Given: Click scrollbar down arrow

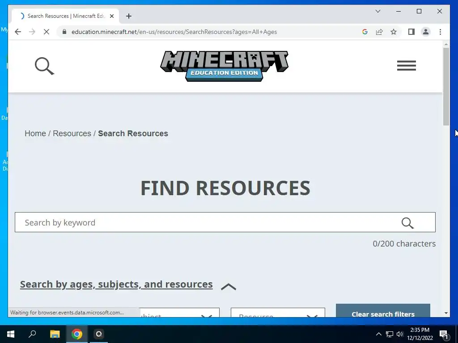Looking at the screenshot, I should 446,313.
